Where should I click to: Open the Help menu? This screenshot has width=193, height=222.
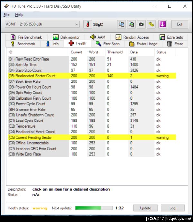click(19, 15)
